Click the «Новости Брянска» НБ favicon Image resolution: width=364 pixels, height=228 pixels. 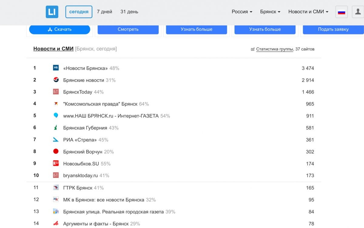(56, 68)
